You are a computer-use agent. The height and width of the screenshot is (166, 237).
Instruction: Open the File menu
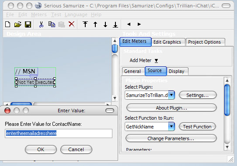click(10, 14)
